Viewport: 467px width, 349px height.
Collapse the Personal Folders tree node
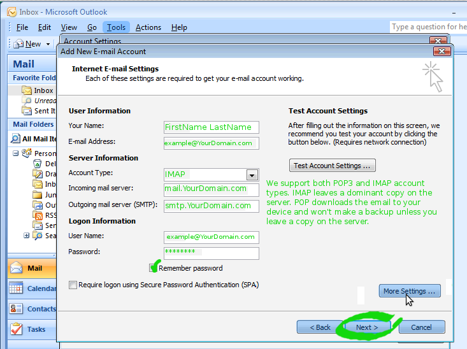click(16, 153)
